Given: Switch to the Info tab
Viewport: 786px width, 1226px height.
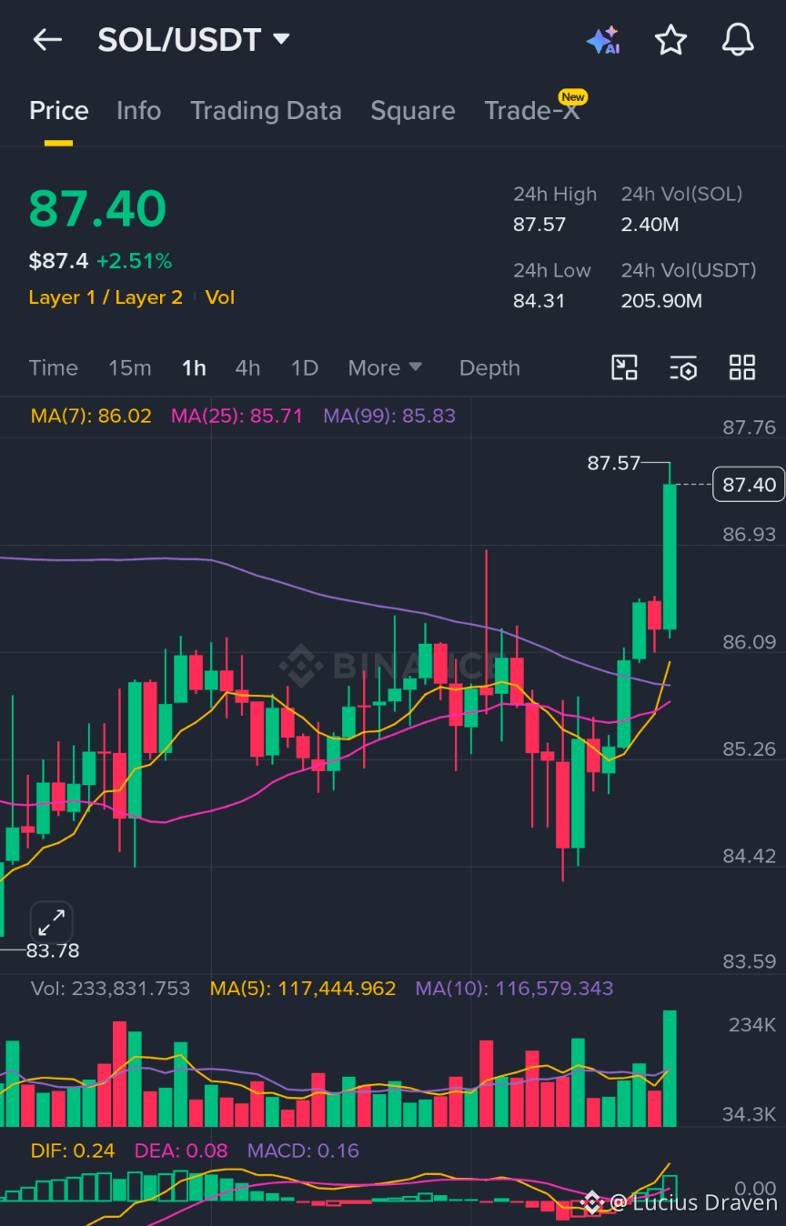Looking at the screenshot, I should point(138,111).
